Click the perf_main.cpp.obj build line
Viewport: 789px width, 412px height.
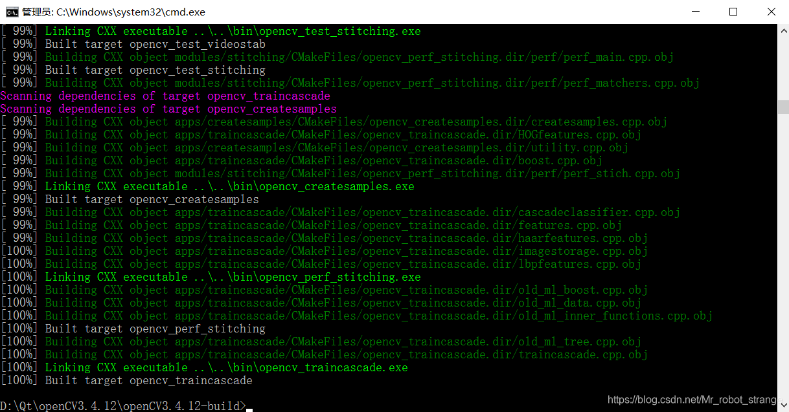(x=337, y=57)
